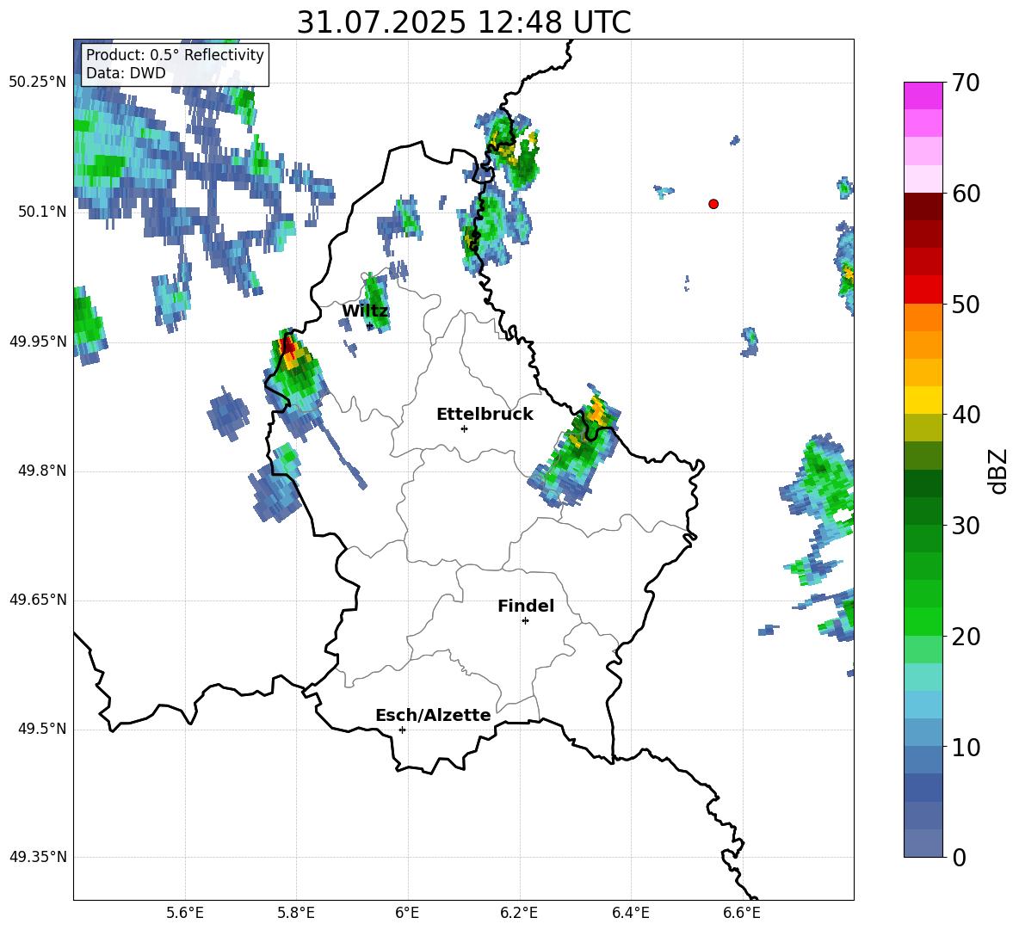The height and width of the screenshot is (930, 1019).
Task: Click the 49.65°N latitude label
Action: (38, 600)
